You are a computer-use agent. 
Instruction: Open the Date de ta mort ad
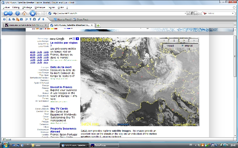click(61, 67)
